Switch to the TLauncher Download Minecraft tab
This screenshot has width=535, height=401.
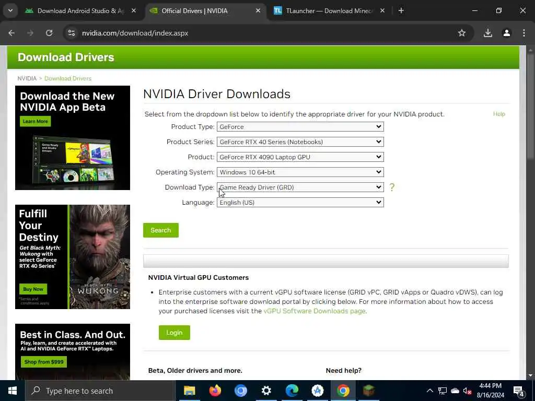coord(329,10)
